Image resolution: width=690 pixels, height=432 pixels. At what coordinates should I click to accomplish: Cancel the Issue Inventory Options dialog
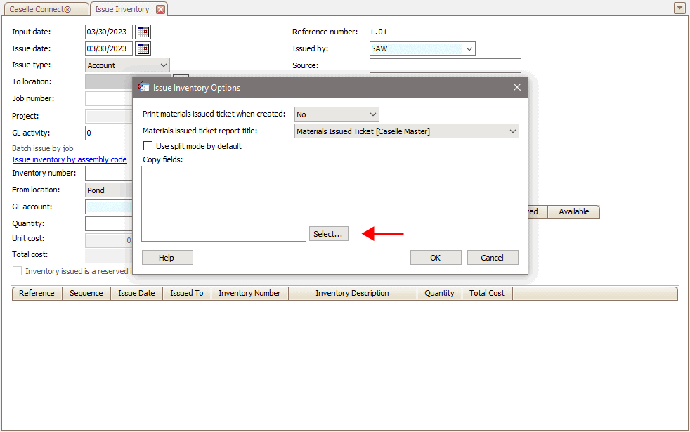[493, 257]
